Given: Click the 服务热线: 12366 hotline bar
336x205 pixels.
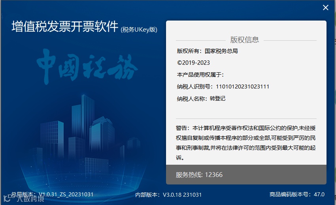Looking at the screenshot, I should (x=246, y=175).
